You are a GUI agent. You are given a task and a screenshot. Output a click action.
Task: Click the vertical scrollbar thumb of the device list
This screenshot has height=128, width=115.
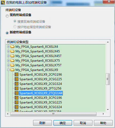[108, 79]
